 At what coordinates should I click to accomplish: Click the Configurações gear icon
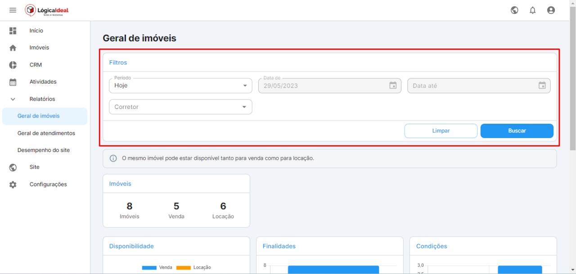click(13, 184)
